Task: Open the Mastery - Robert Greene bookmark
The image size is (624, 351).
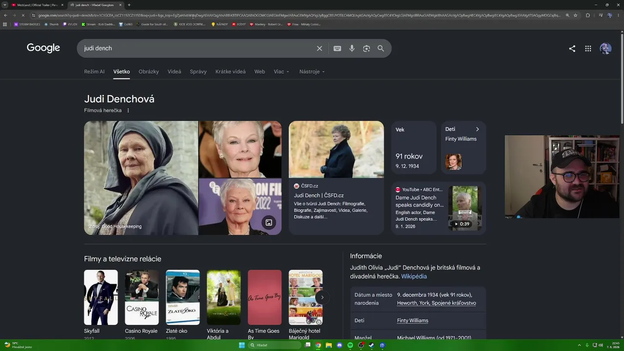Action: [266, 24]
